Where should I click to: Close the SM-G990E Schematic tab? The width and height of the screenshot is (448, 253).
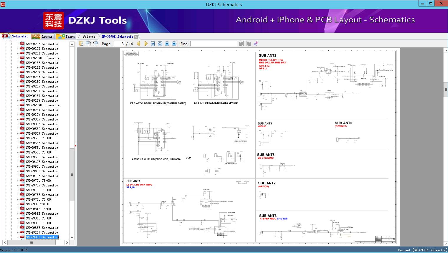(x=136, y=37)
